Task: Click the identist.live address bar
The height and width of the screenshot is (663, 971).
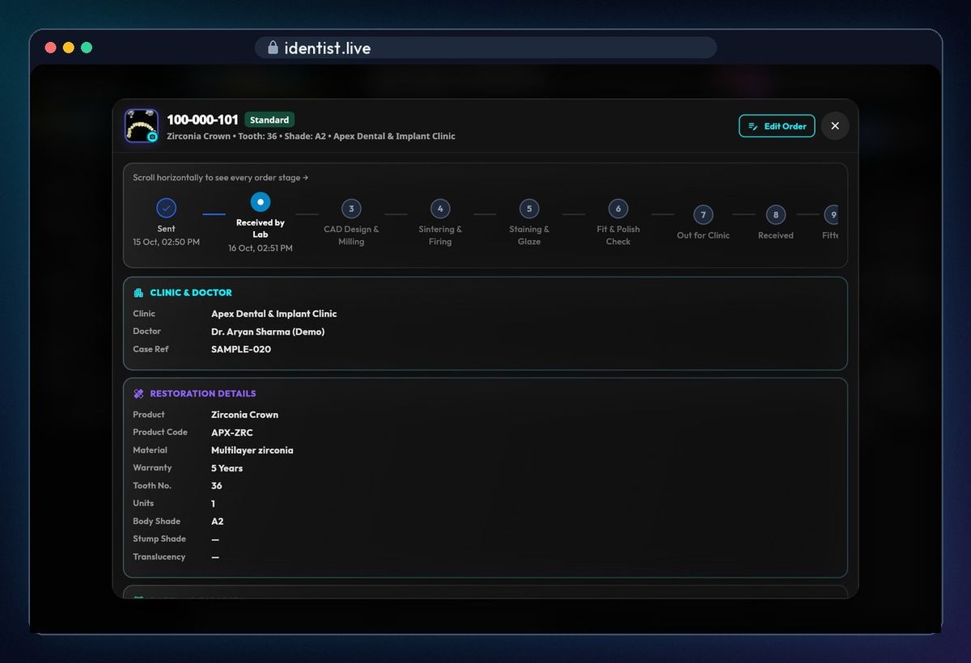Action: pyautogui.click(x=485, y=48)
